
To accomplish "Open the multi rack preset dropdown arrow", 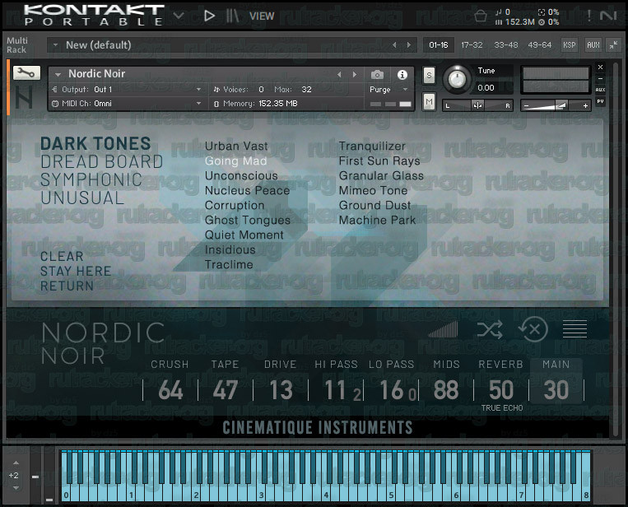I will (x=55, y=44).
